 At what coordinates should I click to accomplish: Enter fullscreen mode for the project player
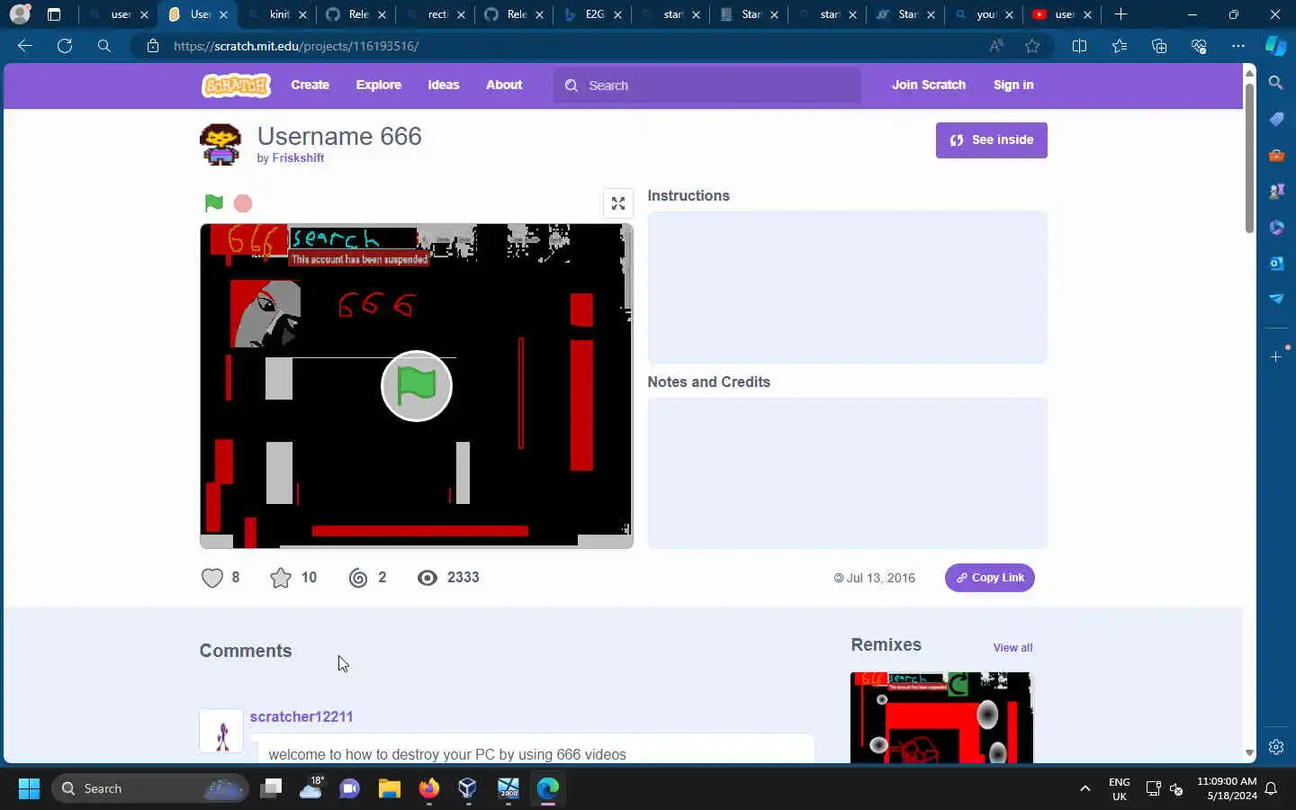click(618, 203)
